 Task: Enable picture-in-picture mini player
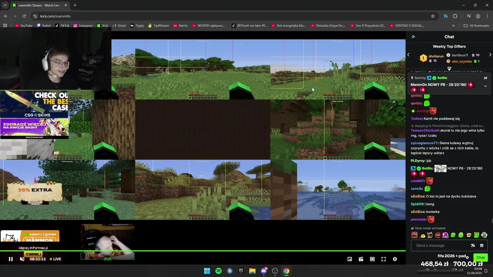point(350,259)
